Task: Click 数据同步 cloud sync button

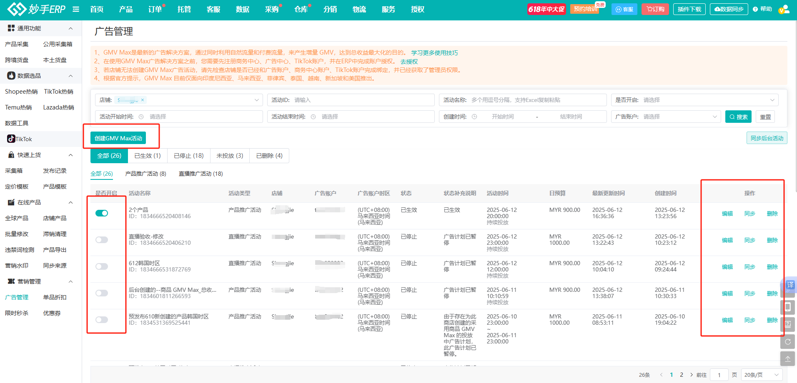Action: 729,9
